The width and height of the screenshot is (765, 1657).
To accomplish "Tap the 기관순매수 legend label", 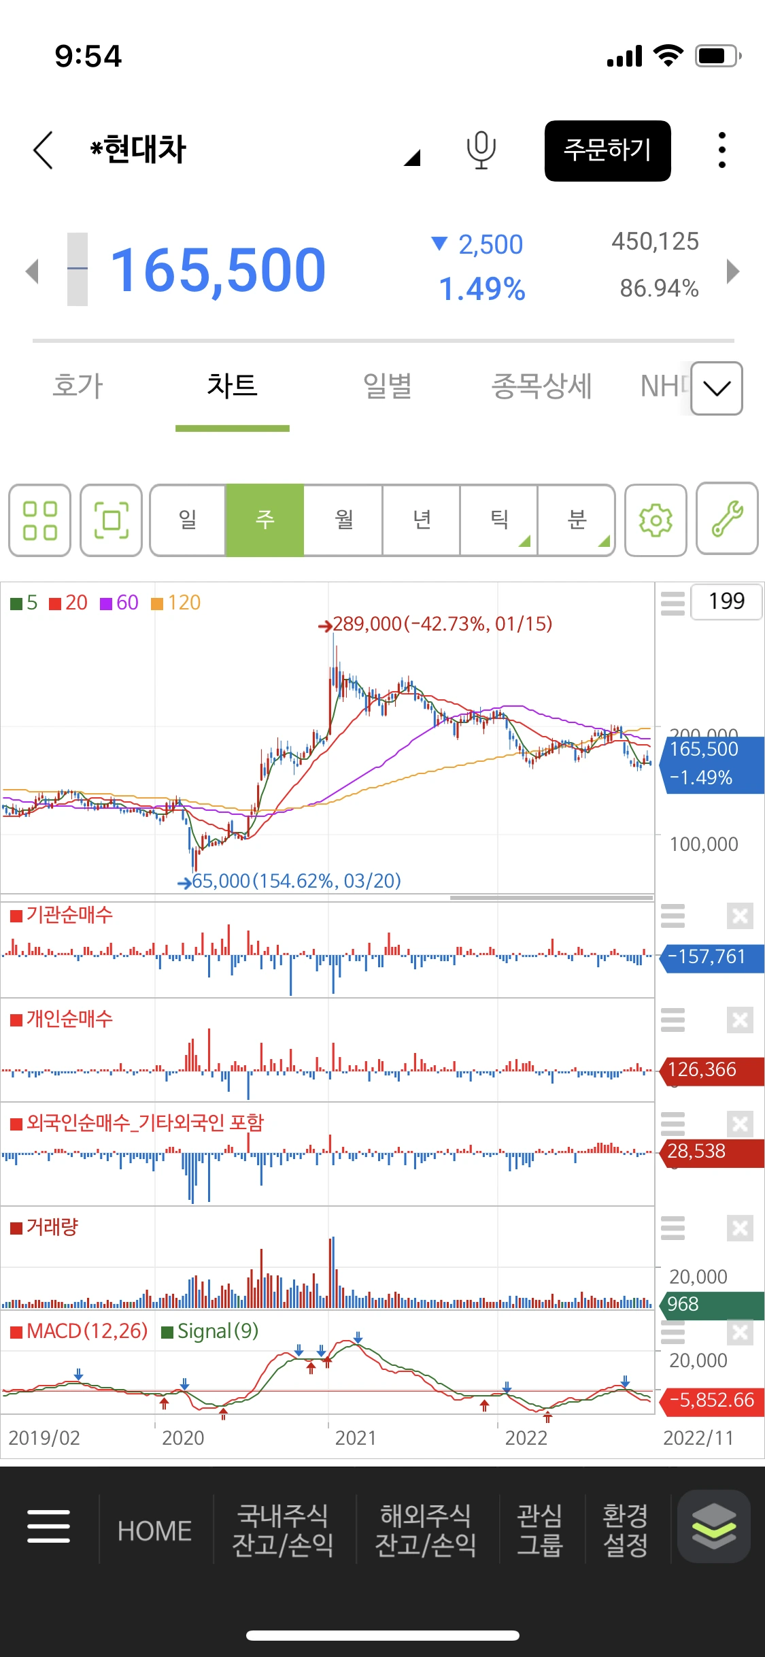I will 62,915.
